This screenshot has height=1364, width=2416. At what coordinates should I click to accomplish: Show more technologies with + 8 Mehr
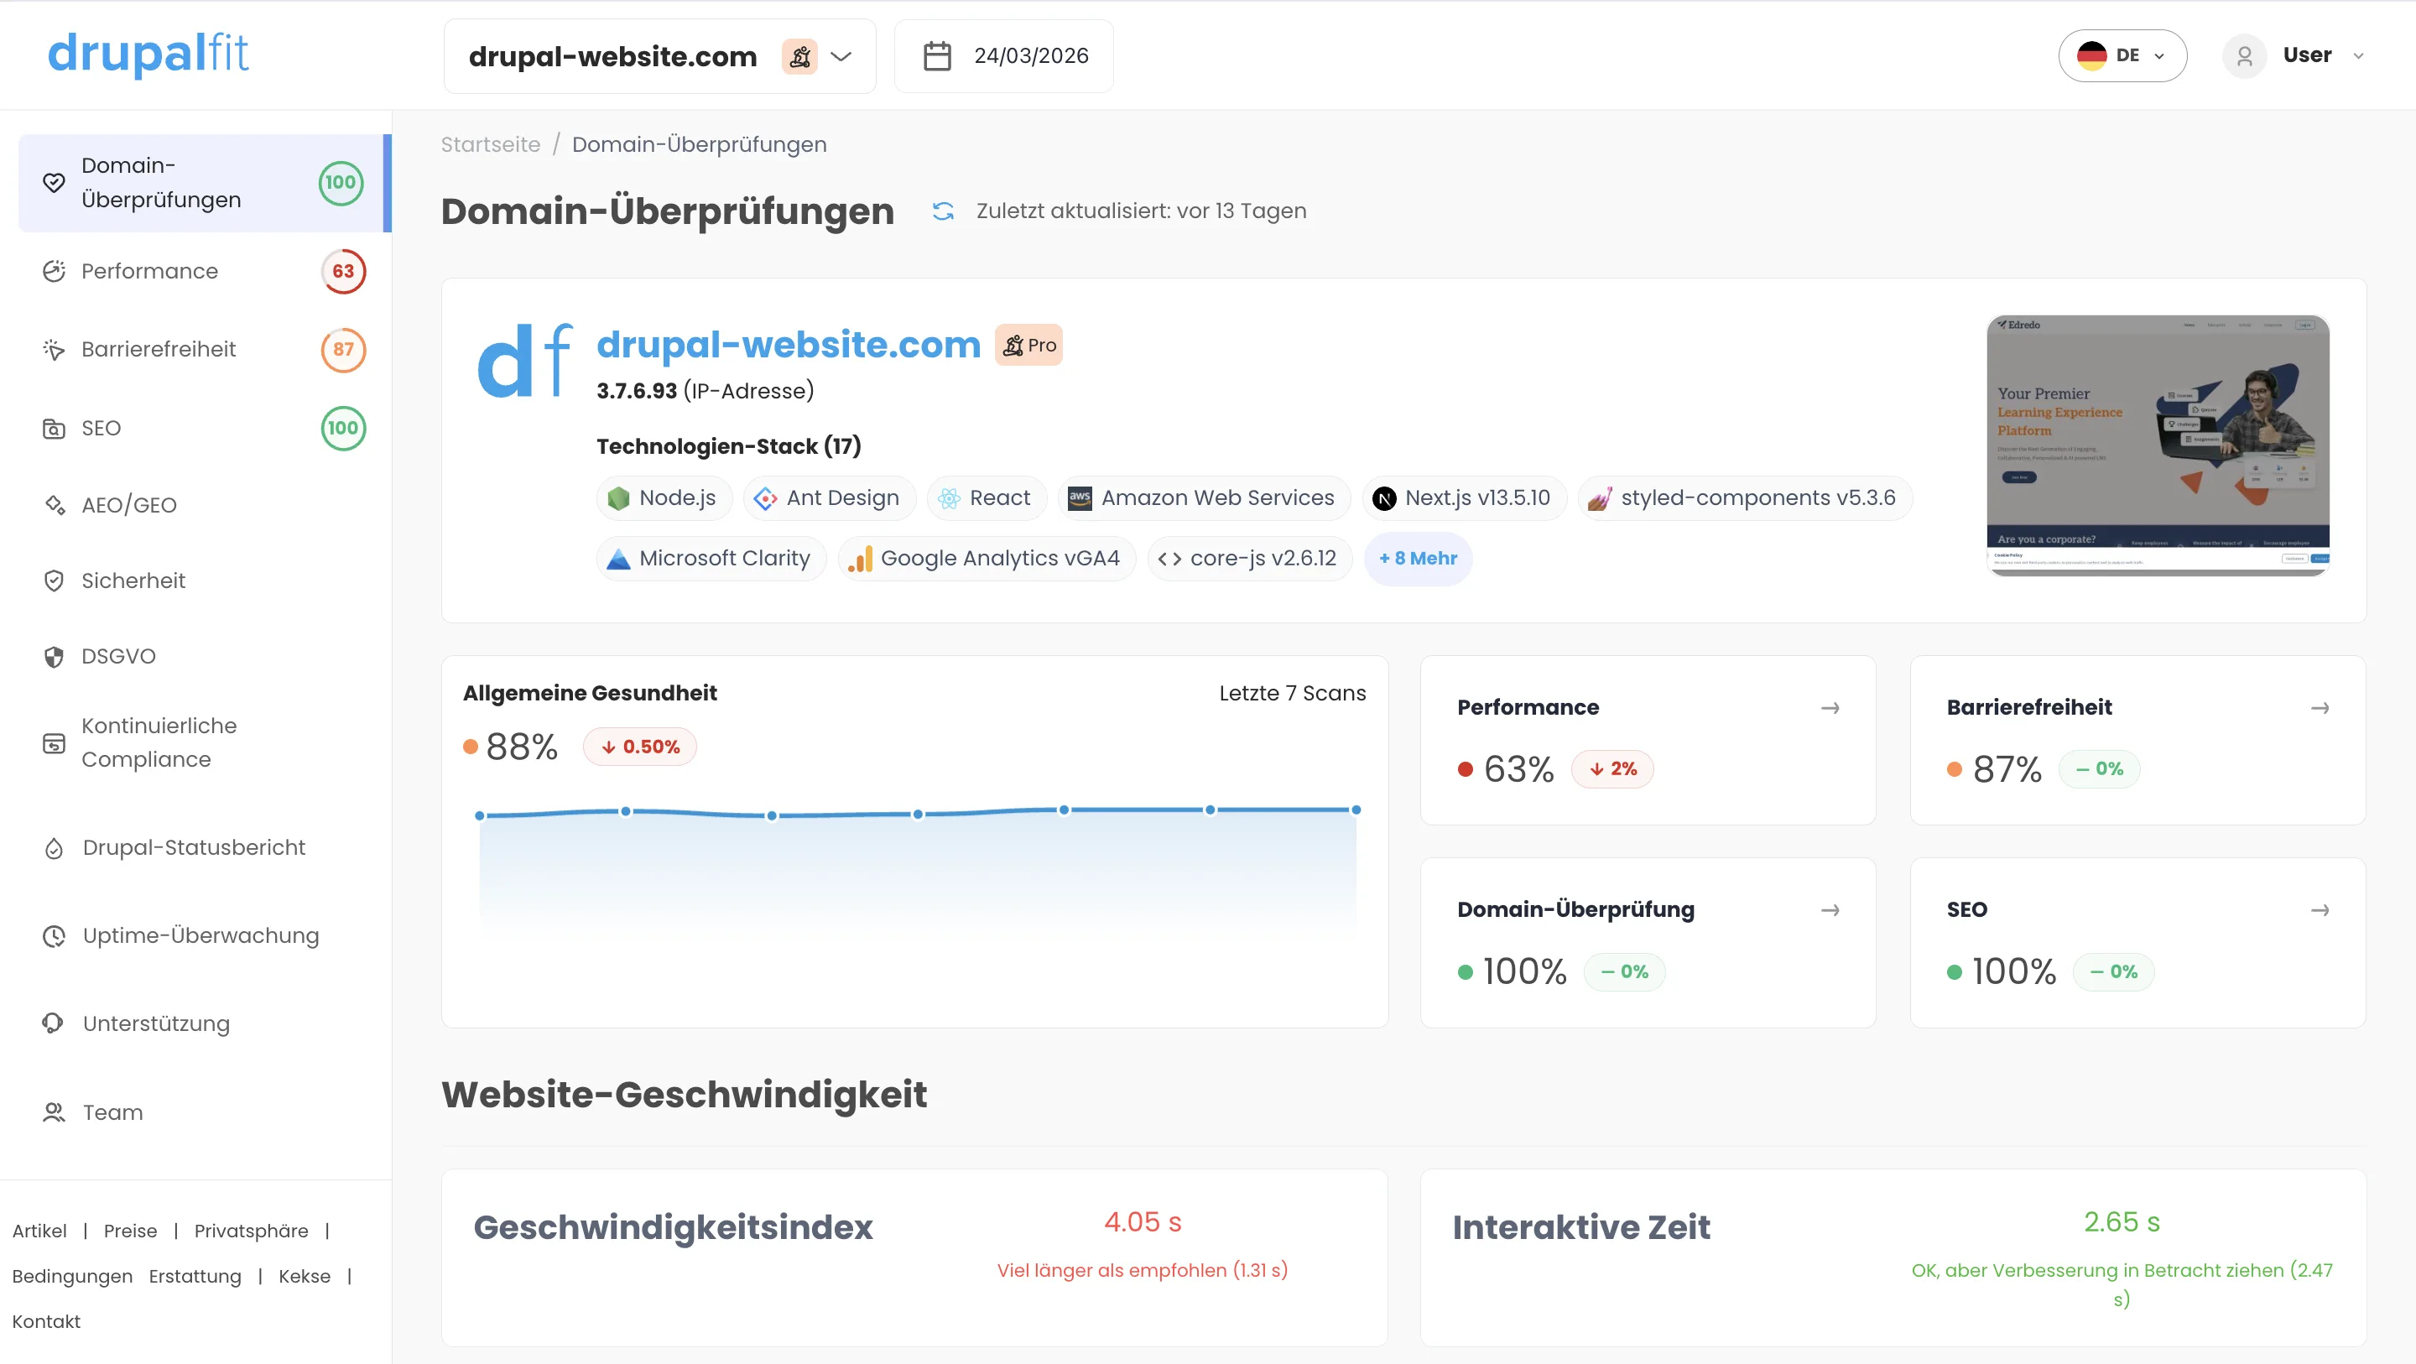tap(1417, 558)
